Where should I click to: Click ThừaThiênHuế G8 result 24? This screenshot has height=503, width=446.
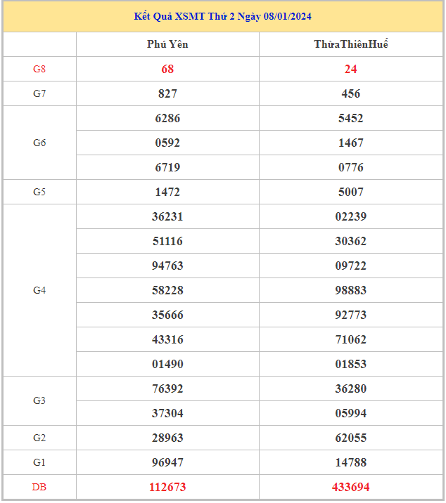350,69
